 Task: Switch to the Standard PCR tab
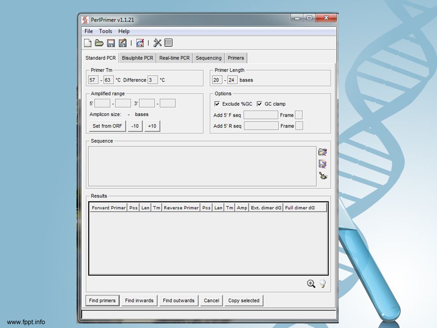tap(100, 58)
